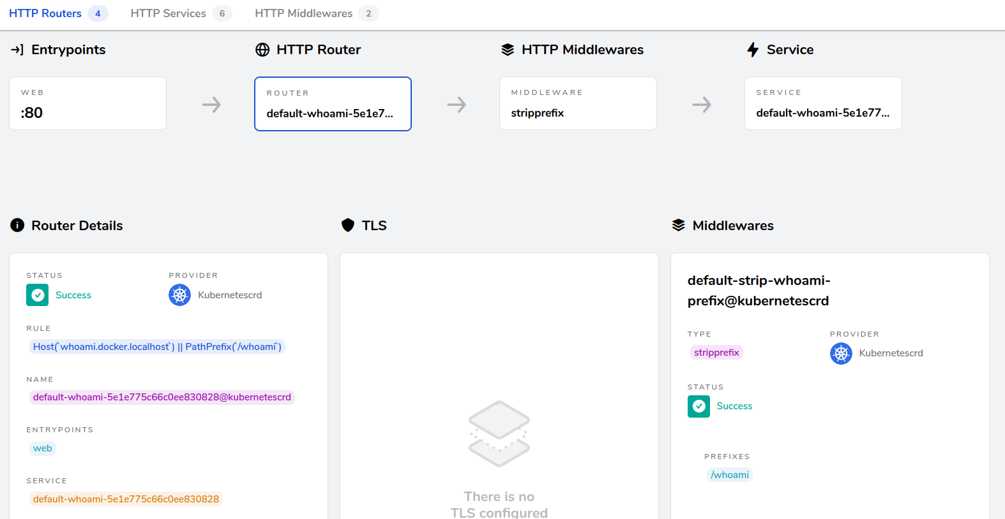
Task: Select the default-whoami router card
Action: [x=333, y=104]
